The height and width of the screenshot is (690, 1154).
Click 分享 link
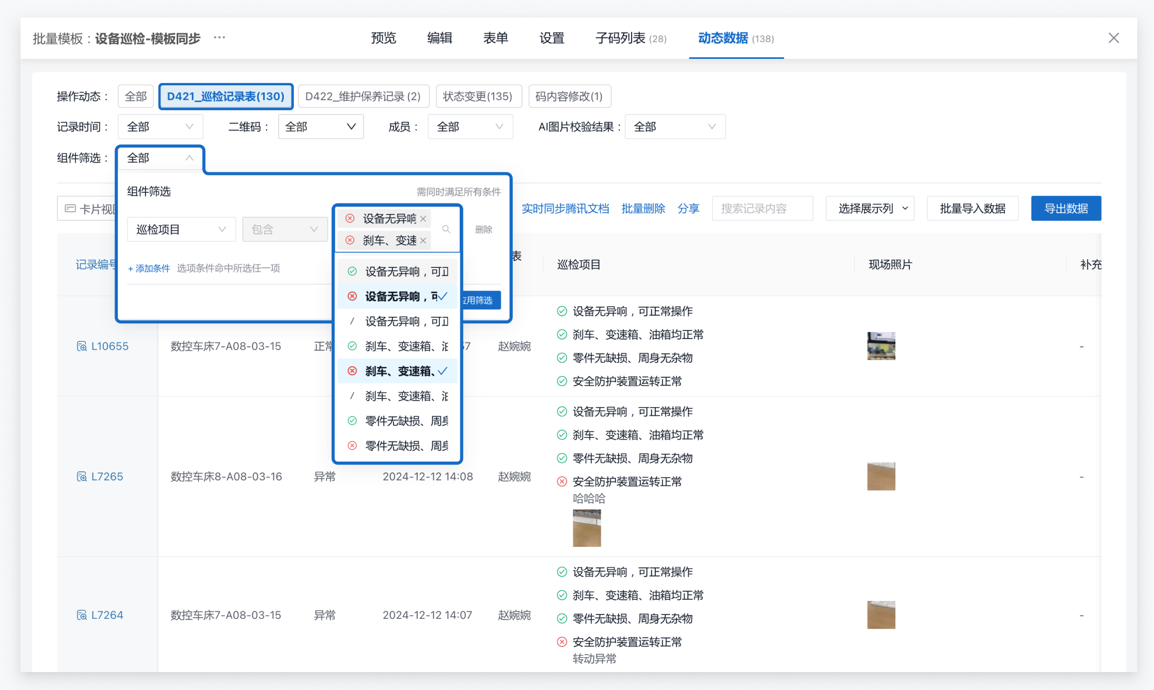(x=688, y=208)
